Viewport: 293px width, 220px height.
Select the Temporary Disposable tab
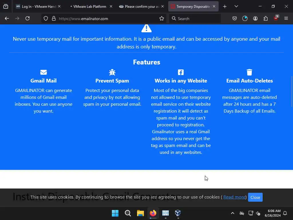[x=193, y=6]
